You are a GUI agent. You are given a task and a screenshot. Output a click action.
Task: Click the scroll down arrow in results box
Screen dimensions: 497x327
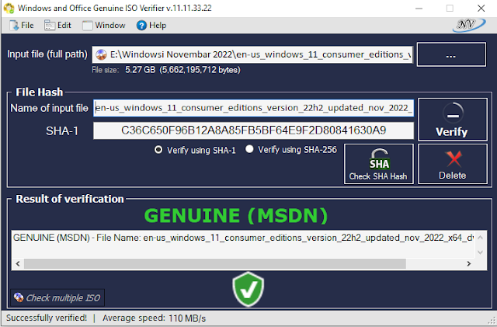point(480,252)
